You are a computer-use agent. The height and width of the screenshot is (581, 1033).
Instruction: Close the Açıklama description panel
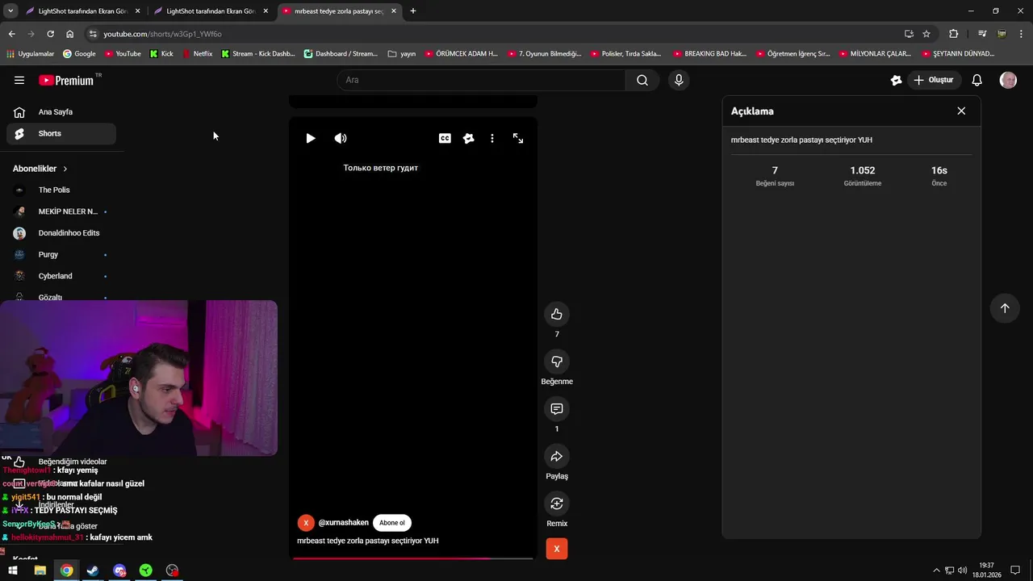pyautogui.click(x=961, y=111)
